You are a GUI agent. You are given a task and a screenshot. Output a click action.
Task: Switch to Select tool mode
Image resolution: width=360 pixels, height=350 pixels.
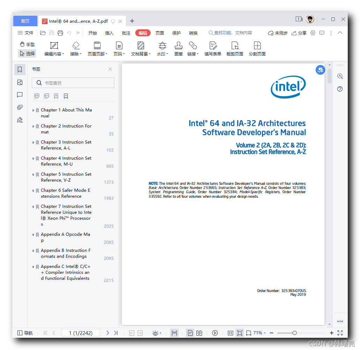click(27, 53)
